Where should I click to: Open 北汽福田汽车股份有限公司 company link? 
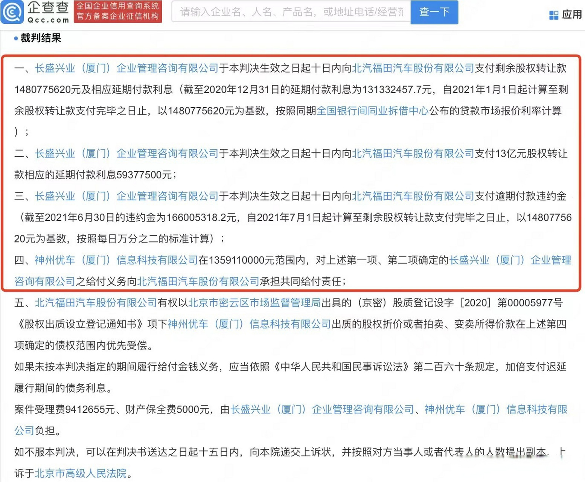(x=413, y=68)
